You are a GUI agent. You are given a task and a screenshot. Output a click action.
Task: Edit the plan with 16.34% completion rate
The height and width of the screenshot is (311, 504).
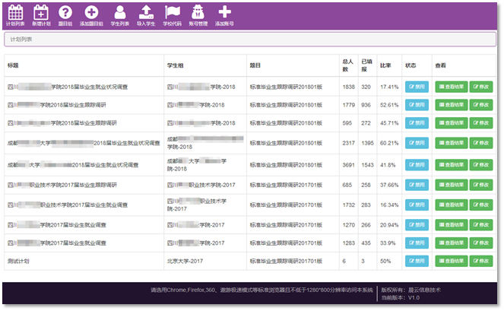(x=481, y=205)
